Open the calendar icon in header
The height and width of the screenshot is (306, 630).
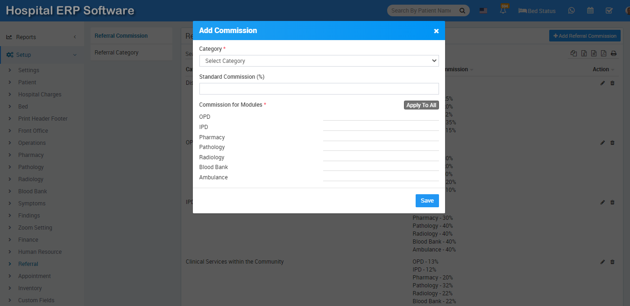[590, 11]
